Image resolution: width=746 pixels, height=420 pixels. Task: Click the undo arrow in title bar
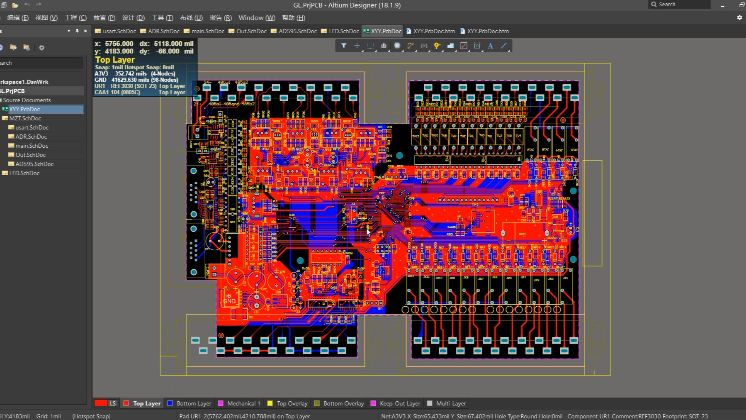27,5
